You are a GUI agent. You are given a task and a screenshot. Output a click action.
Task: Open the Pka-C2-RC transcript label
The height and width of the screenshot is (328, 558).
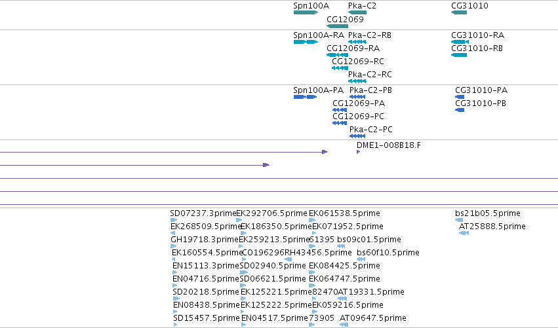click(x=370, y=75)
